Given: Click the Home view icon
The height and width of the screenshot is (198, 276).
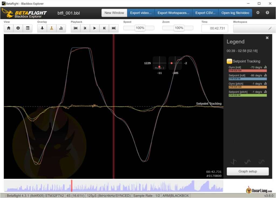Looking at the screenshot, I should coord(9,28).
